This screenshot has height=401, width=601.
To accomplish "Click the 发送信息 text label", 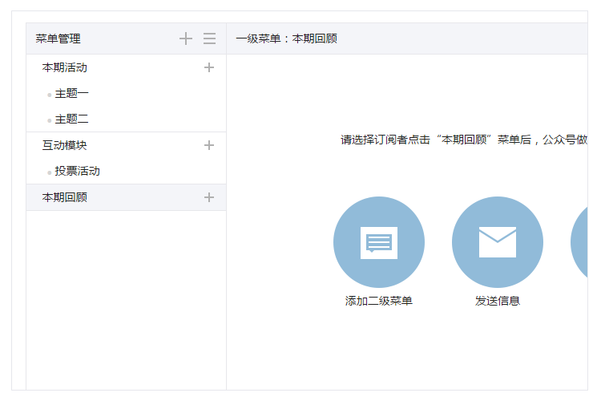I will [498, 301].
